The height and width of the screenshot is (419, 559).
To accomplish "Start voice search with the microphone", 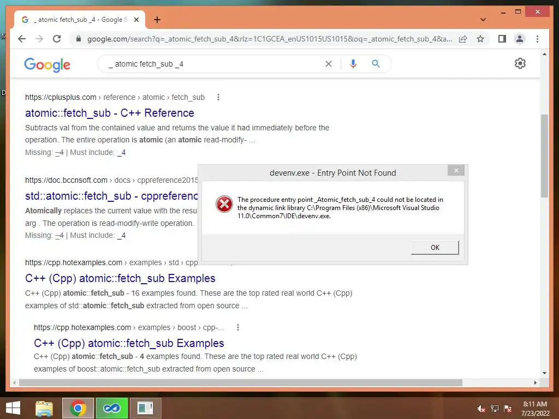I will coord(353,64).
